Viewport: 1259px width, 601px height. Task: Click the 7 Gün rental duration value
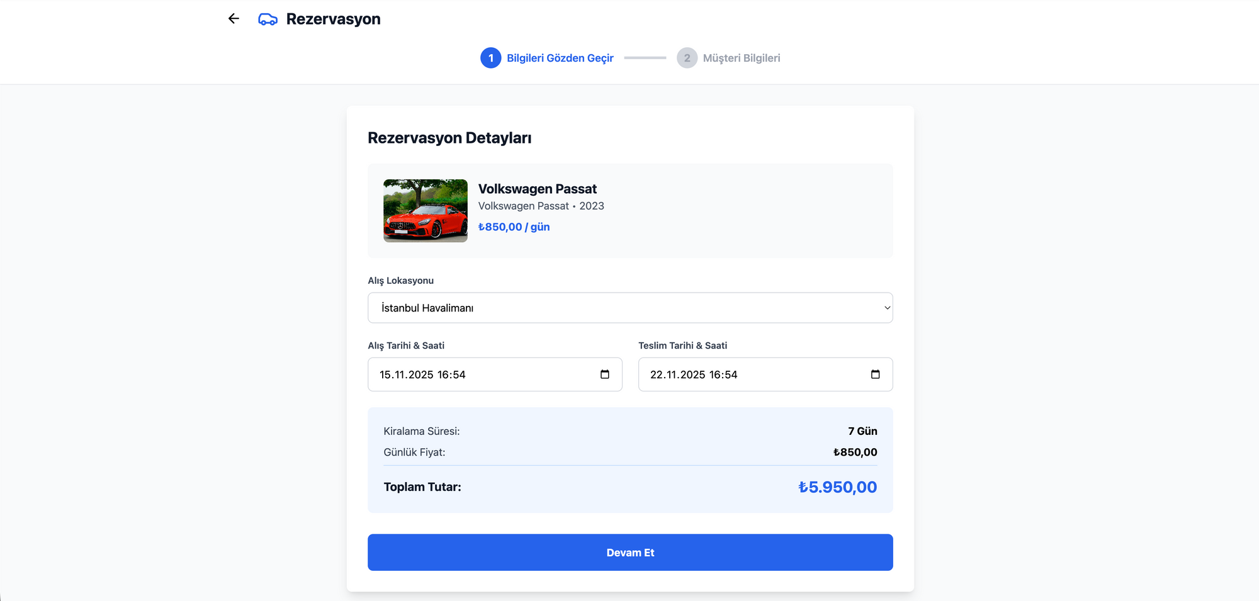pyautogui.click(x=862, y=431)
